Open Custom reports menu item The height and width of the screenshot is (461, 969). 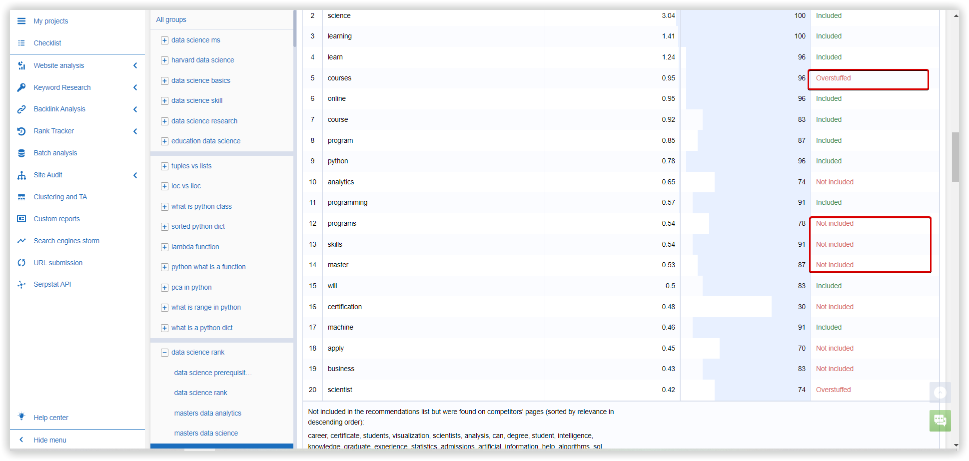pos(56,219)
